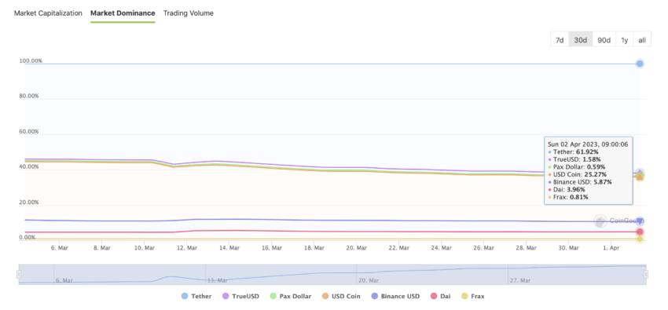
Task: Click the Frax yellow data point marker
Action: click(x=640, y=239)
